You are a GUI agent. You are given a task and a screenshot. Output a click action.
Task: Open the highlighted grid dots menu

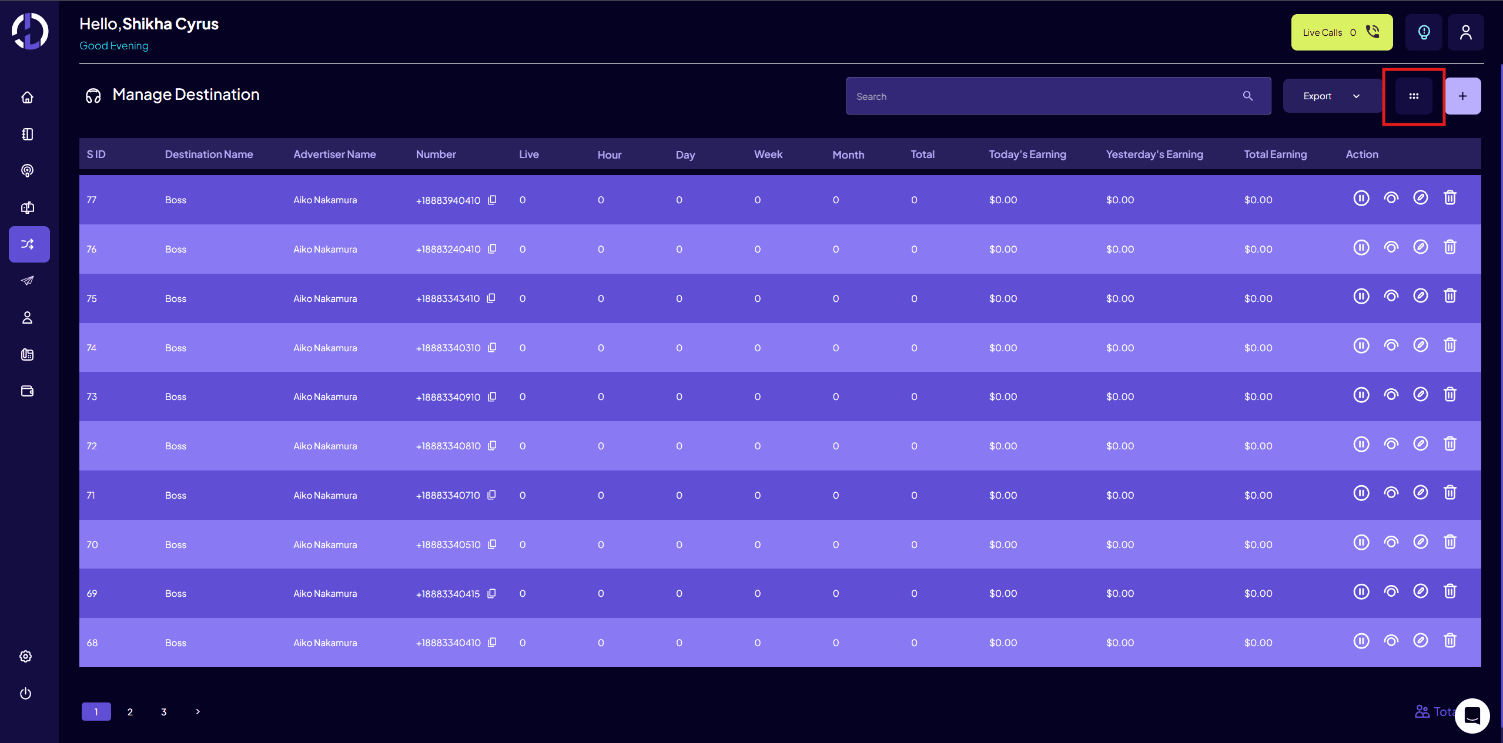tap(1414, 96)
